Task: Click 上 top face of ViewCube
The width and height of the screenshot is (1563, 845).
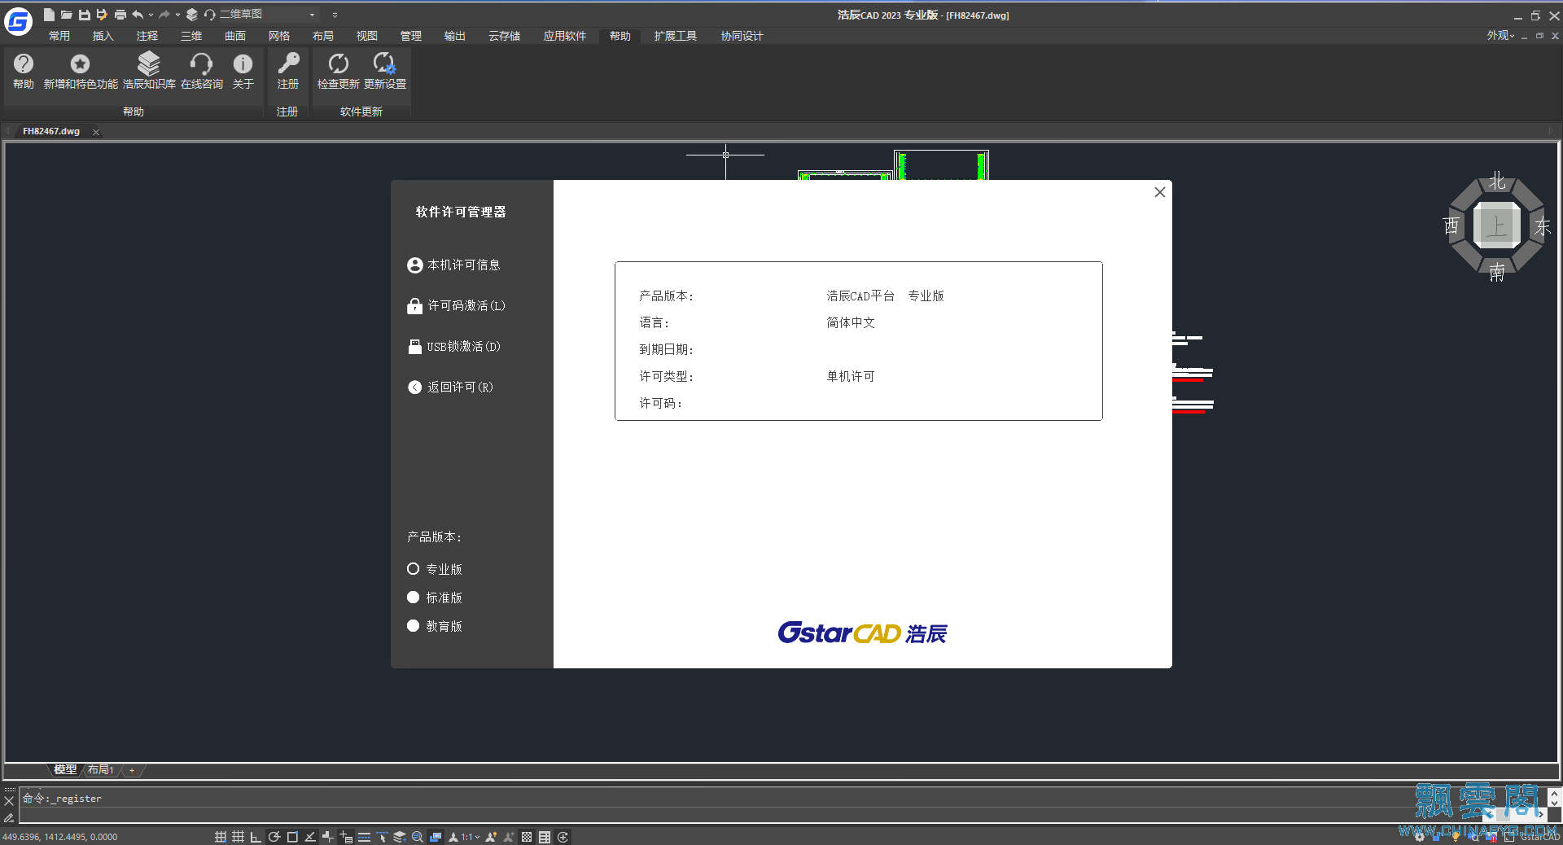Action: 1497,226
